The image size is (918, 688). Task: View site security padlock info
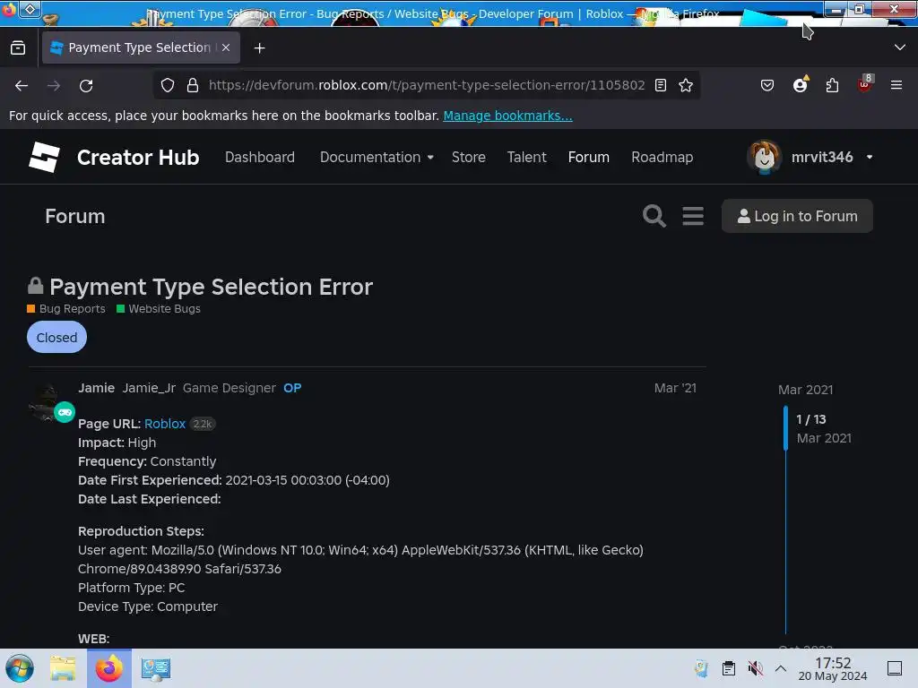[x=193, y=85]
